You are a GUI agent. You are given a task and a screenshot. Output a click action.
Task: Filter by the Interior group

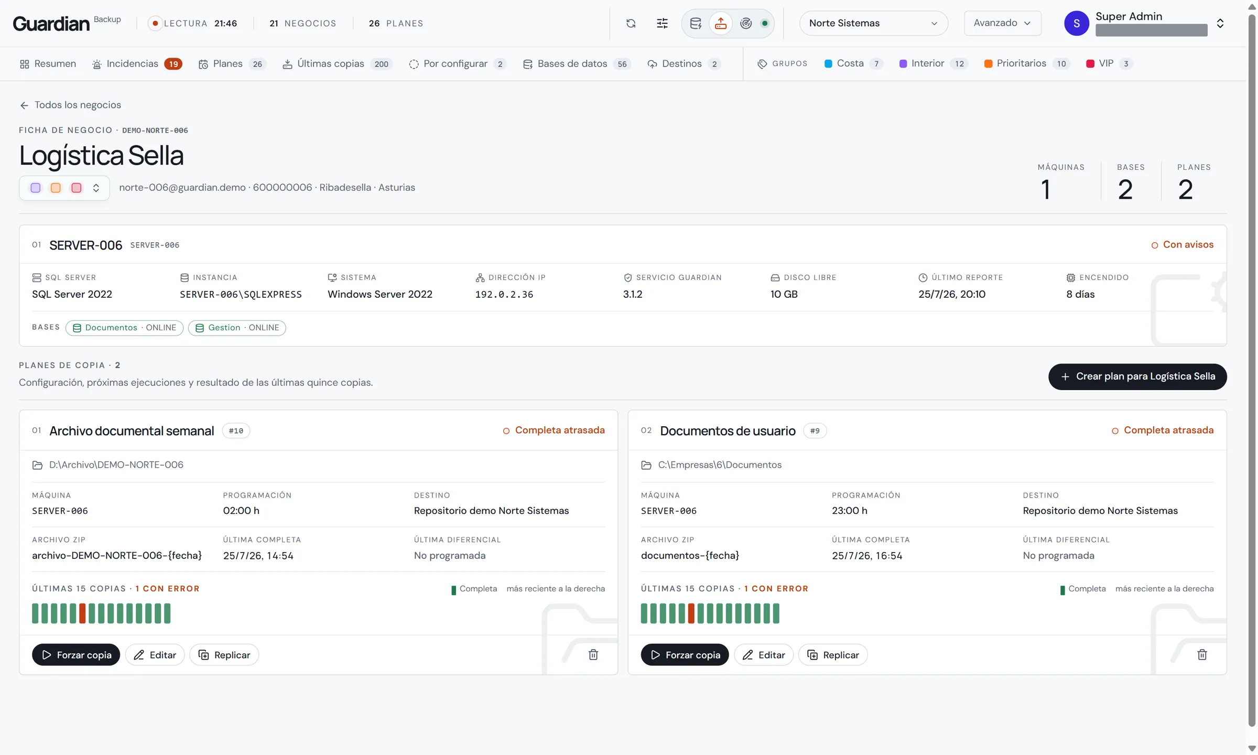coord(933,63)
